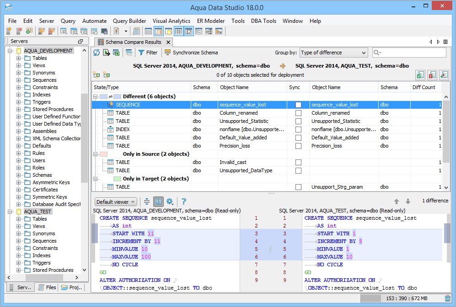Open diff viewer settings gear

click(170, 201)
